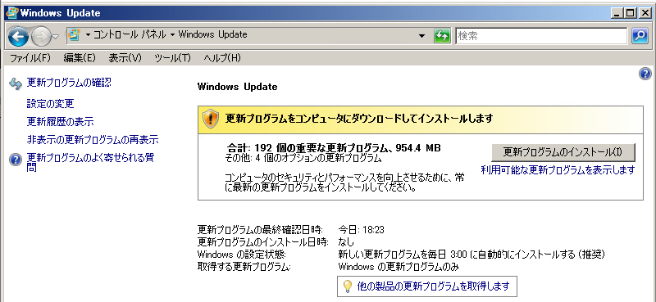The height and width of the screenshot is (302, 656).
Task: Open the ヘルプ(H) menu
Action: (222, 58)
